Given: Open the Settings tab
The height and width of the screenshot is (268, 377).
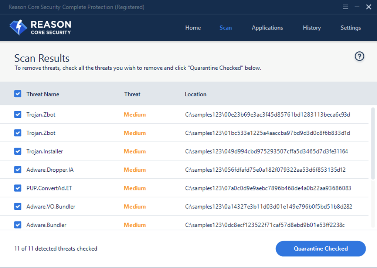Looking at the screenshot, I should [350, 28].
